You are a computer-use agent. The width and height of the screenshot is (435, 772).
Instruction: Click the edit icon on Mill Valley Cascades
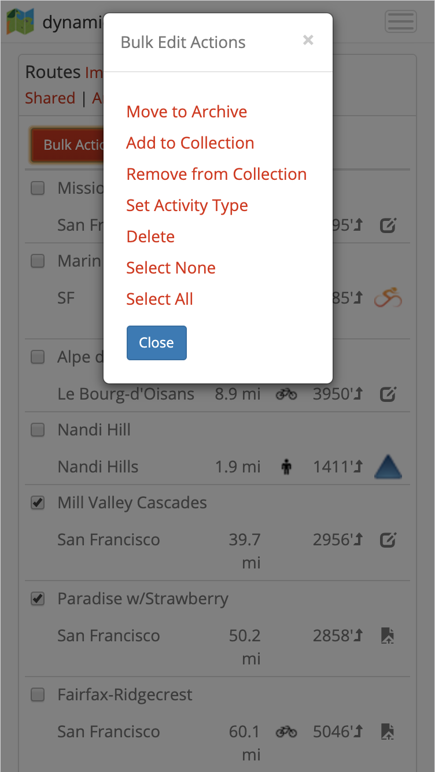tap(388, 541)
